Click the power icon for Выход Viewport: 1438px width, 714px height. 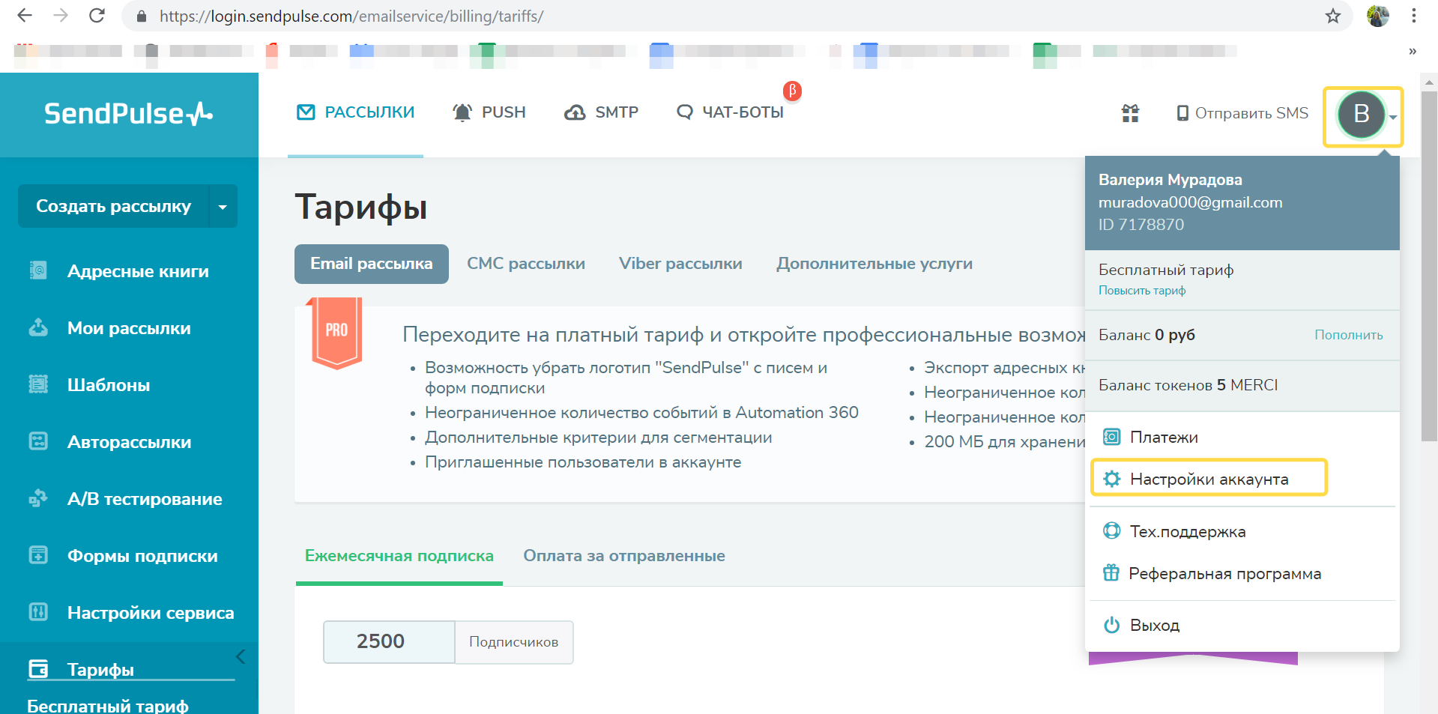[1112, 625]
